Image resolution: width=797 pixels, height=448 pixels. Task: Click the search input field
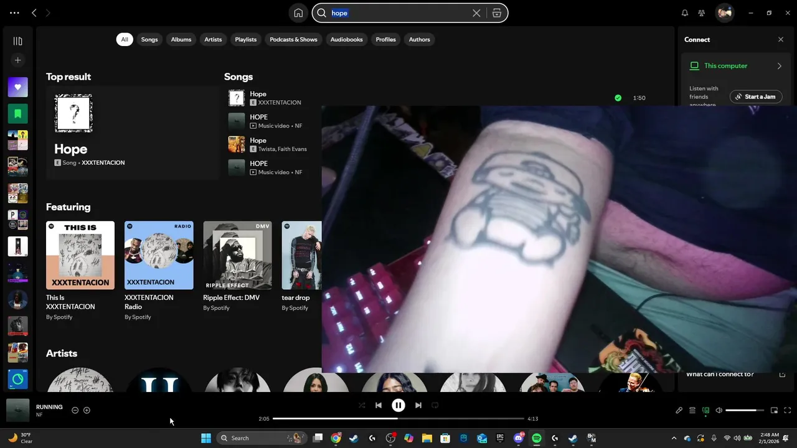(398, 13)
